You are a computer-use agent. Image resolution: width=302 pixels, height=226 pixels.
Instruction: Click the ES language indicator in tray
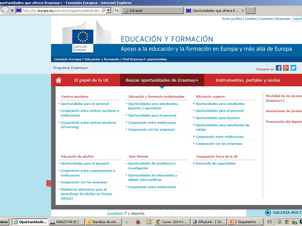pyautogui.click(x=270, y=222)
